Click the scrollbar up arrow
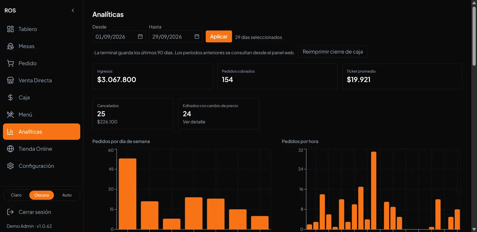Image resolution: width=477 pixels, height=232 pixels. [474, 3]
